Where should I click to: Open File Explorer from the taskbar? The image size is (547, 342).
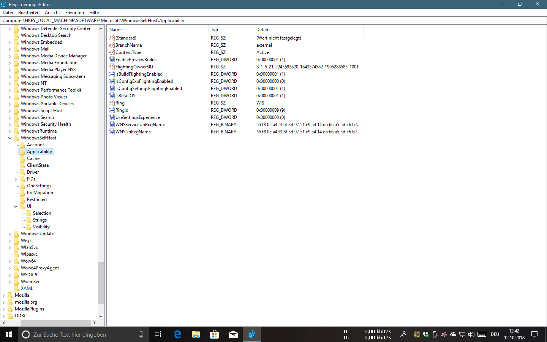[x=196, y=334]
